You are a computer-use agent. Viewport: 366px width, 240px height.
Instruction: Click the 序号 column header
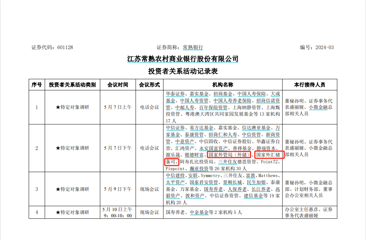[x=37, y=85]
